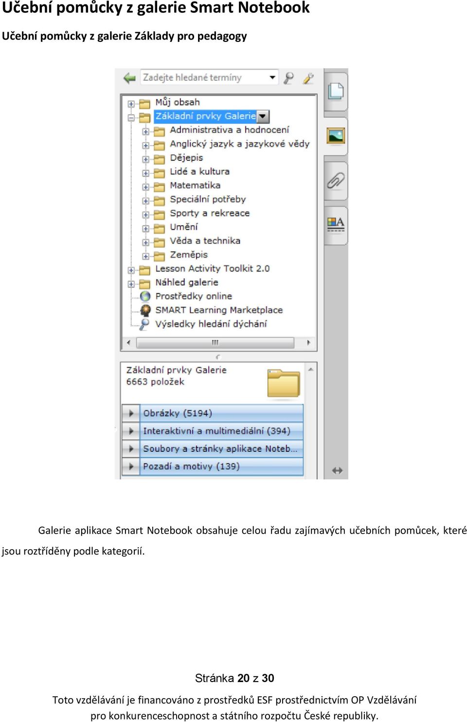The height and width of the screenshot is (722, 467).
Task: Click results pane scroll-up arrow
Action: click(x=310, y=370)
